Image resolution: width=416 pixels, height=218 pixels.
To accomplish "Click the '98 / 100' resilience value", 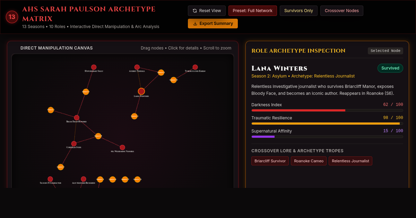I will tap(393, 118).
